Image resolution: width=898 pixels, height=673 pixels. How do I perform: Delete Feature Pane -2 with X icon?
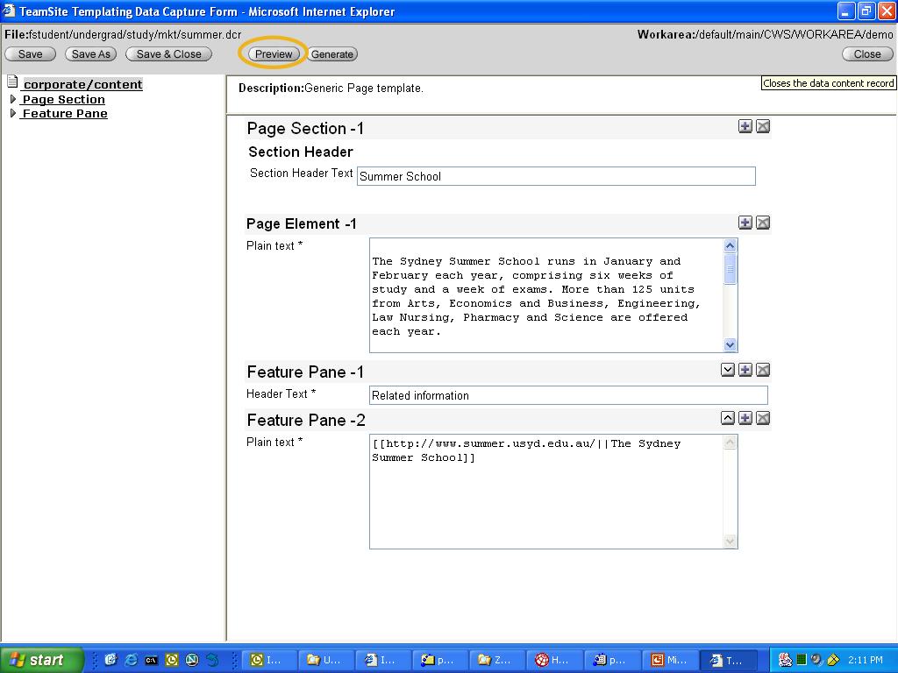763,418
